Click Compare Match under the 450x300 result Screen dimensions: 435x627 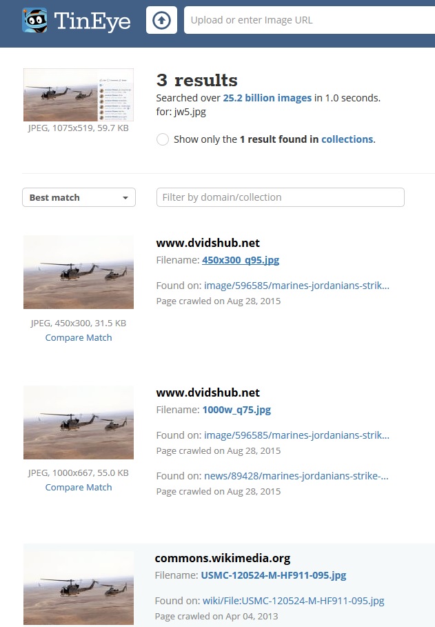pyautogui.click(x=79, y=337)
